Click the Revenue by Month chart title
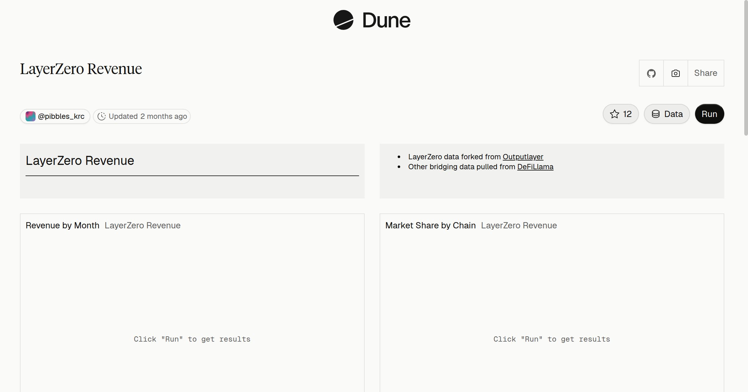This screenshot has height=392, width=748. coord(62,226)
